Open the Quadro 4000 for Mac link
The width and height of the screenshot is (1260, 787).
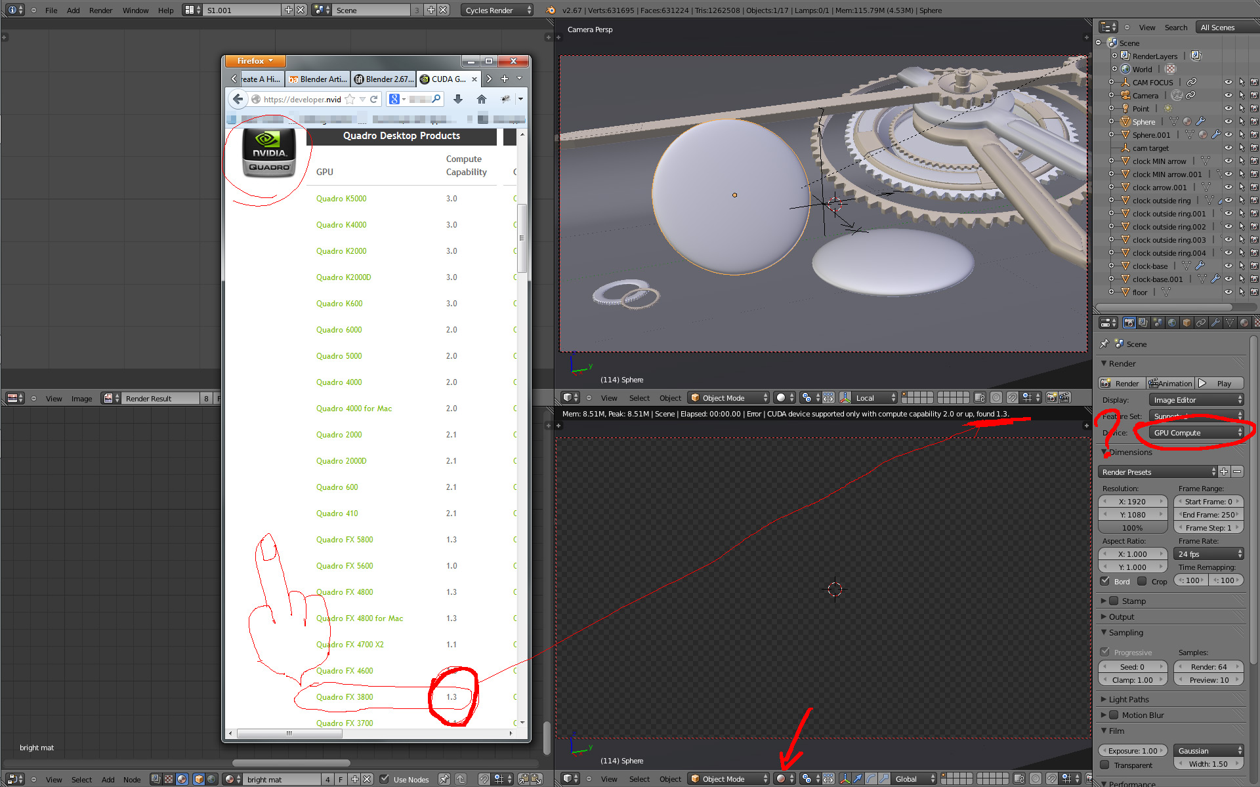354,409
